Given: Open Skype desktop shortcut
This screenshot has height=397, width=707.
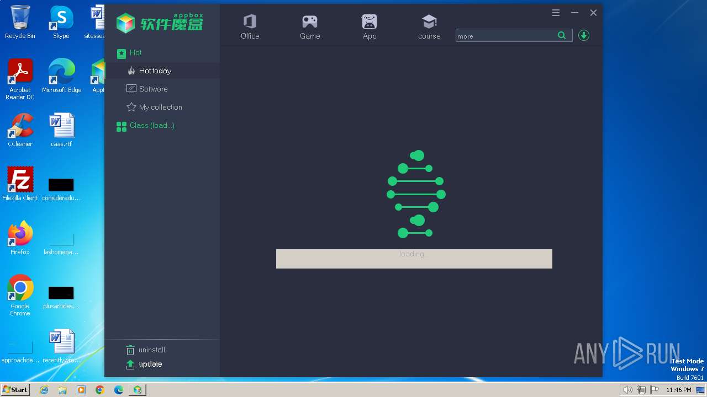Looking at the screenshot, I should tap(61, 22).
